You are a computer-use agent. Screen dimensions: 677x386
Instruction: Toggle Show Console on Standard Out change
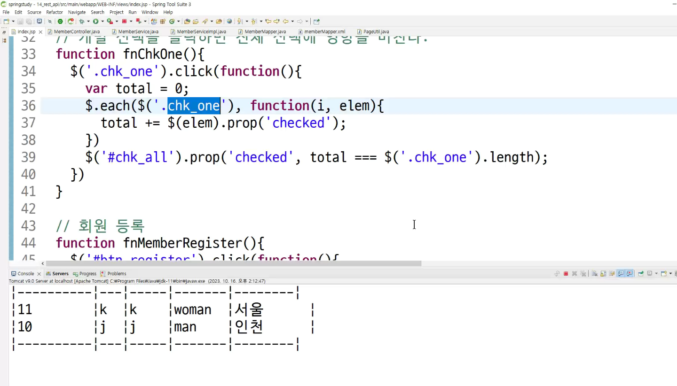pos(621,273)
